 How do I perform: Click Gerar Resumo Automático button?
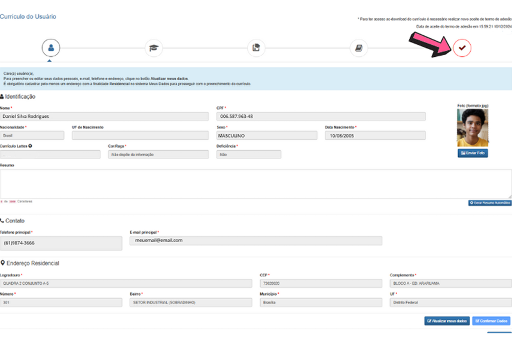tap(489, 203)
